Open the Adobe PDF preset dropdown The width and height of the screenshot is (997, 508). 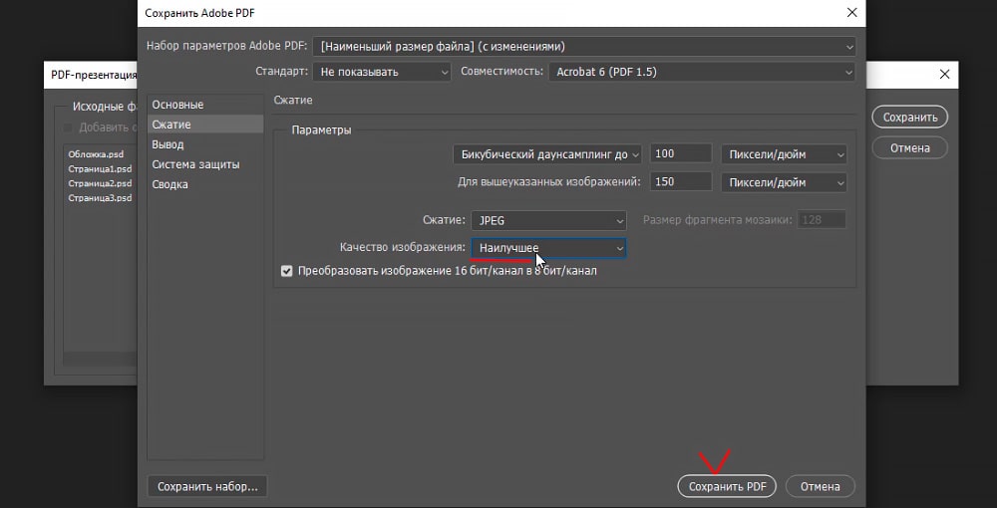coord(583,46)
